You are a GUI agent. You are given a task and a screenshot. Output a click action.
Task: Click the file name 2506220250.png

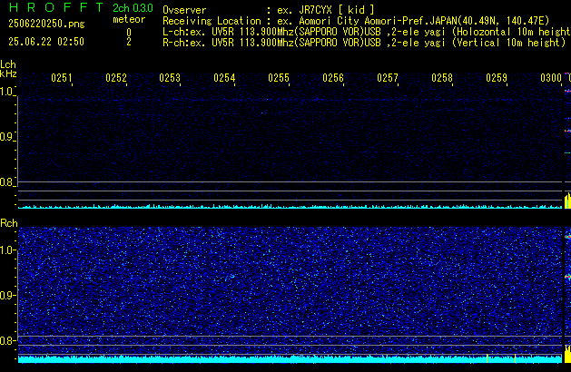point(46,24)
